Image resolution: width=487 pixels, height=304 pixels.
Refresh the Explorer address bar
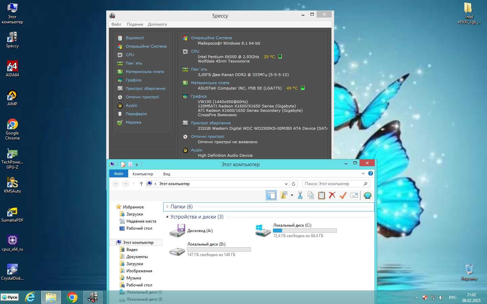tap(294, 184)
